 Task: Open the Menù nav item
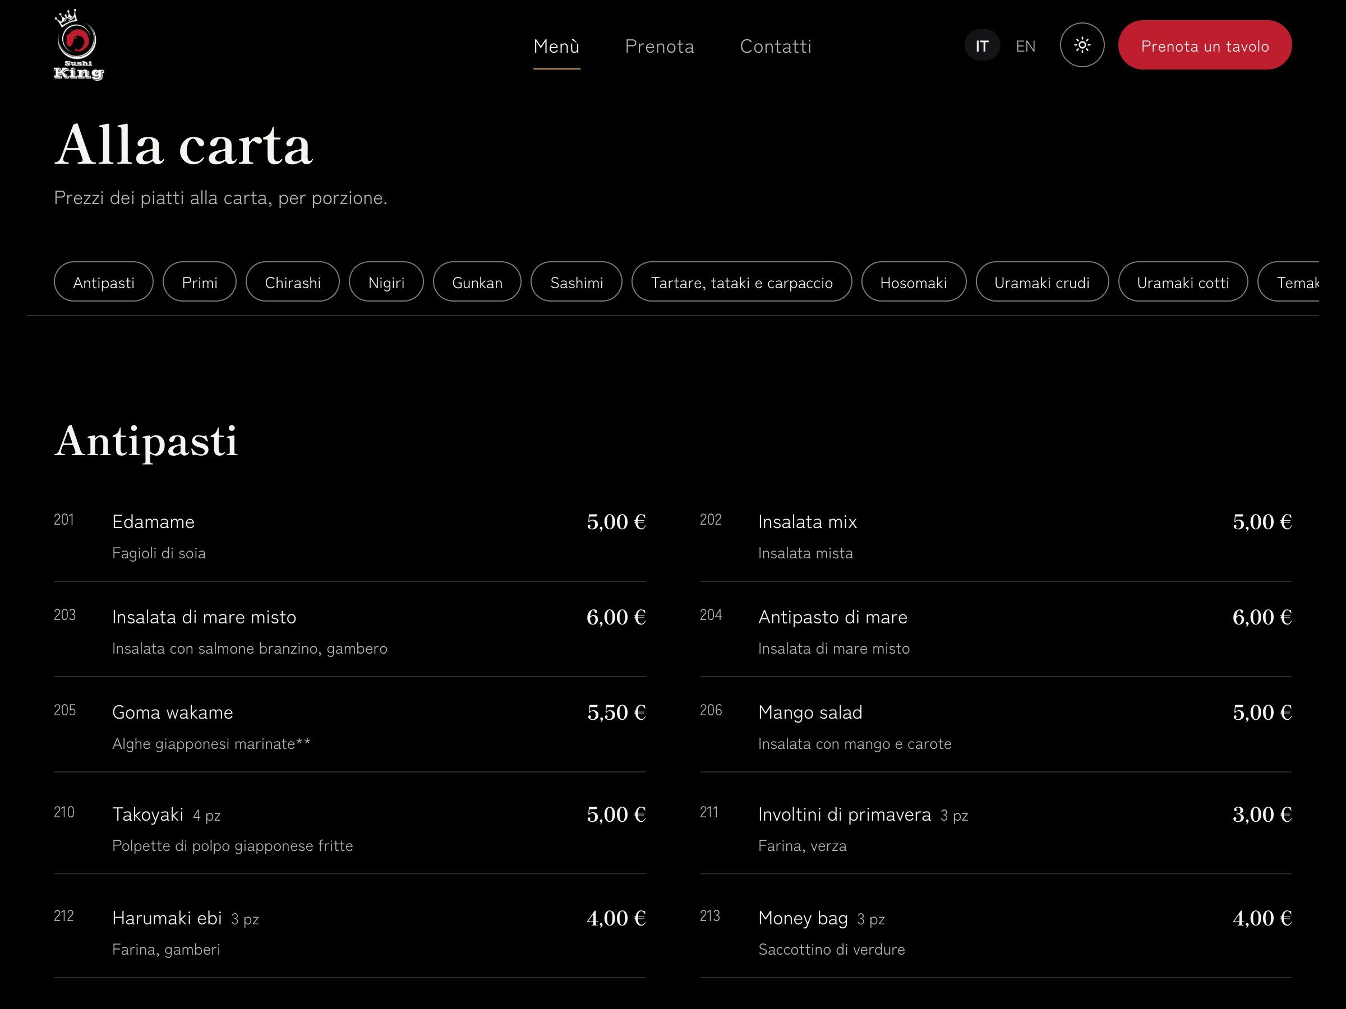(556, 47)
